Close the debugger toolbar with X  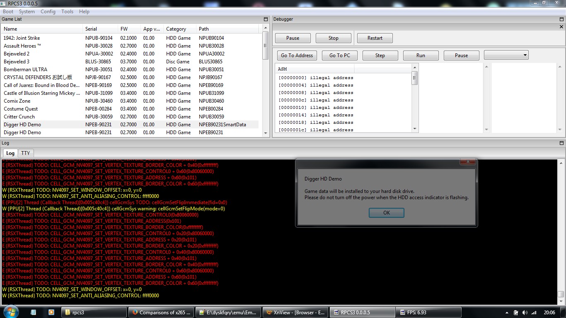click(x=561, y=27)
